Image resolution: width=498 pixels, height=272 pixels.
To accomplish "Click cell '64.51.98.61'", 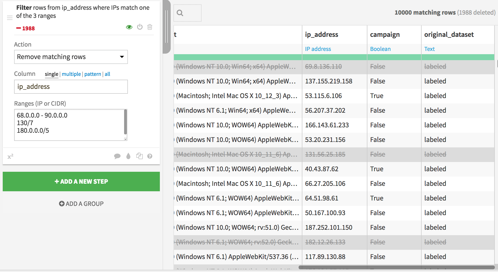I will coord(322,198).
